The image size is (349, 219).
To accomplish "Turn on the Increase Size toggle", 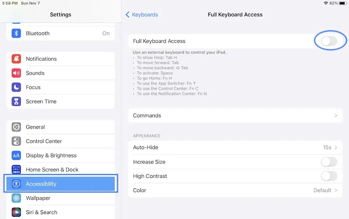I will (329, 162).
